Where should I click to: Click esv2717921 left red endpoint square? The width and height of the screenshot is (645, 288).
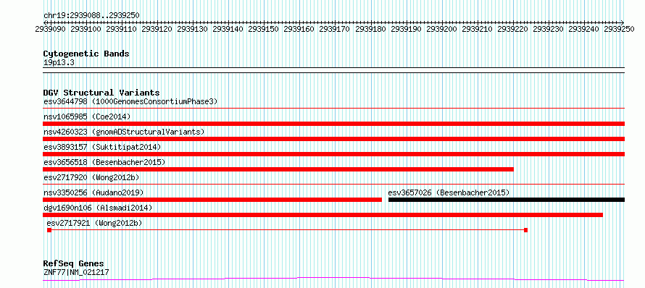coord(49,230)
